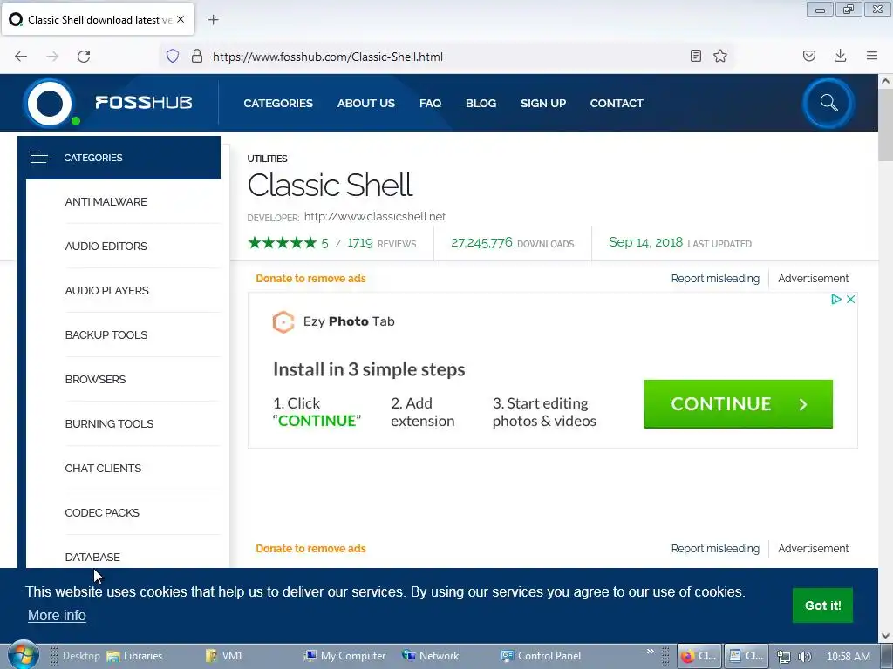The height and width of the screenshot is (669, 893).
Task: Expand taskbar toolbar overflow chevron
Action: tap(651, 652)
